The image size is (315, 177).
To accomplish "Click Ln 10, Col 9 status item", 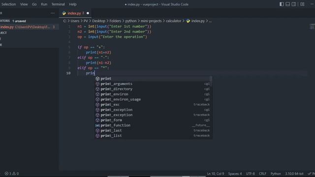I will point(216,174).
